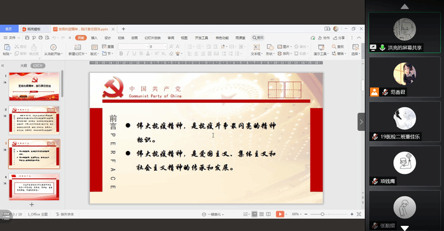Adjust the zoom slider handle
444x231 pixels.
tap(323, 214)
